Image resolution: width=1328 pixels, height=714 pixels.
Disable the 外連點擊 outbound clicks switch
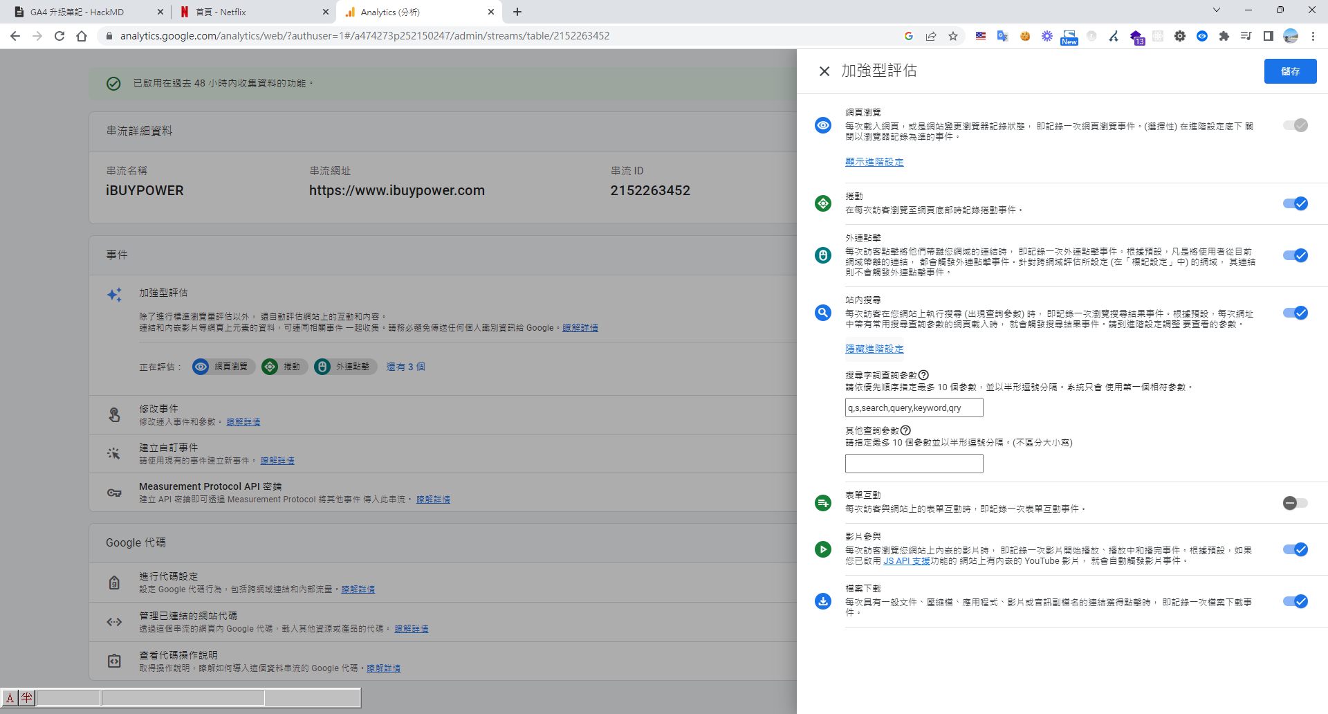[x=1295, y=255]
